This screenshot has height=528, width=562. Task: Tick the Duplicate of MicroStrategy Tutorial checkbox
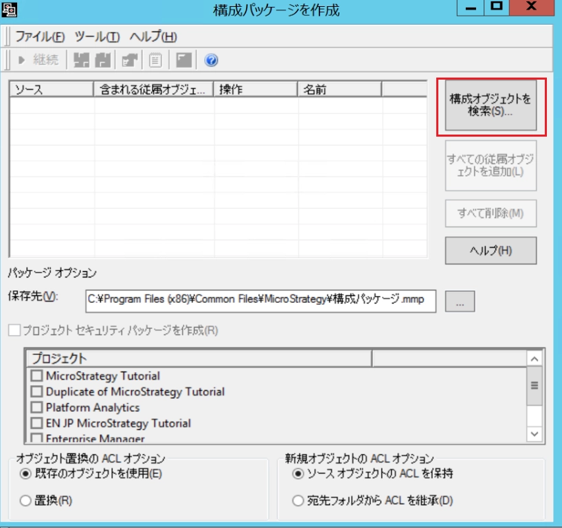tap(36, 391)
